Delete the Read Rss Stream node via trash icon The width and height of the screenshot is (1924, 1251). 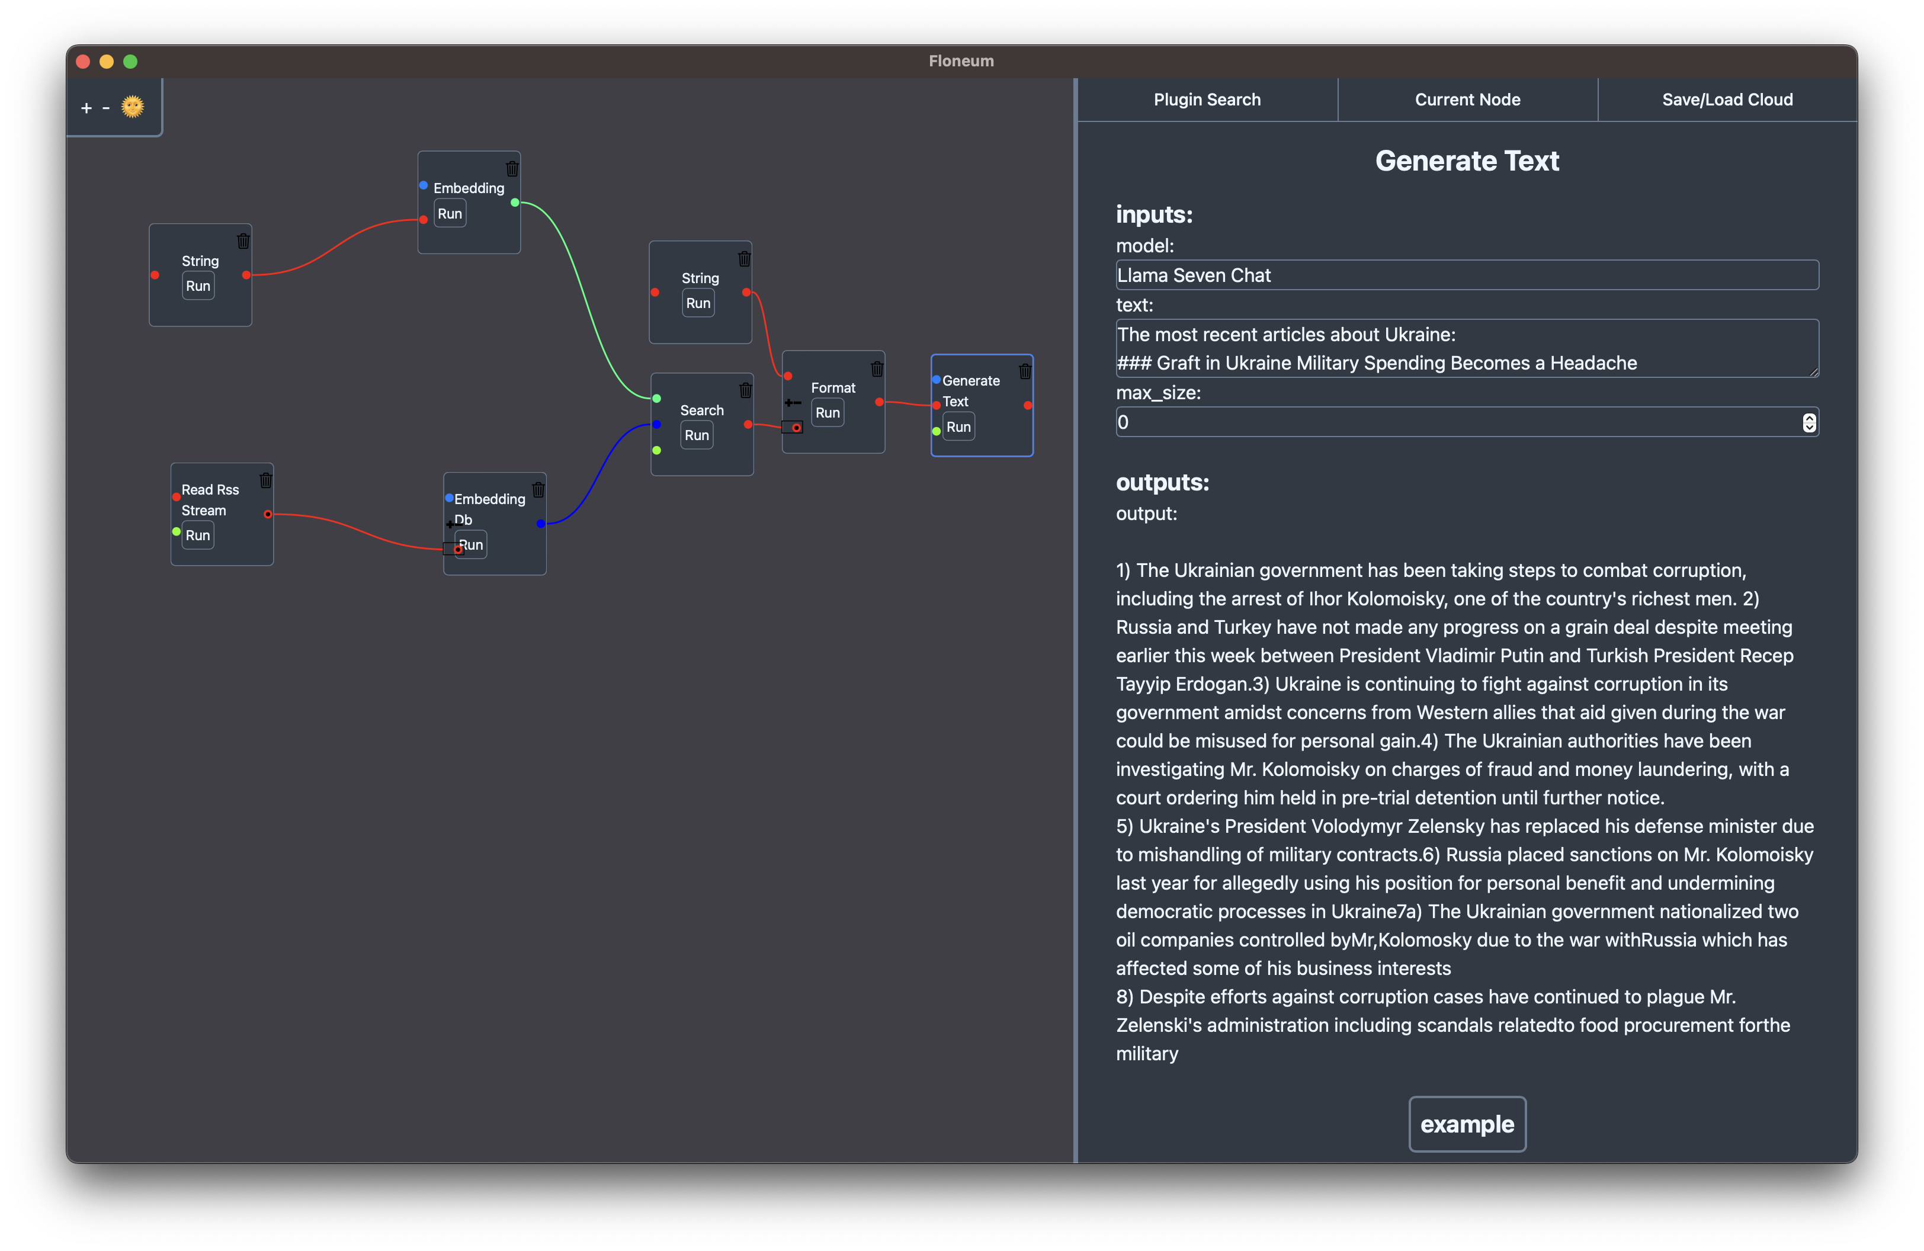click(266, 480)
